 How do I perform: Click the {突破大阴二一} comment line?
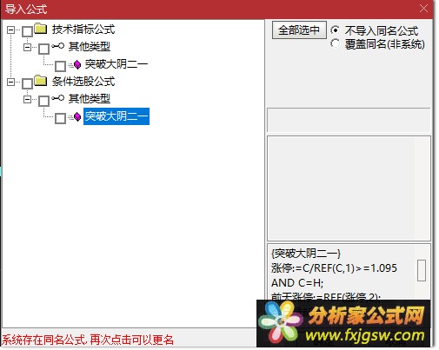click(306, 254)
